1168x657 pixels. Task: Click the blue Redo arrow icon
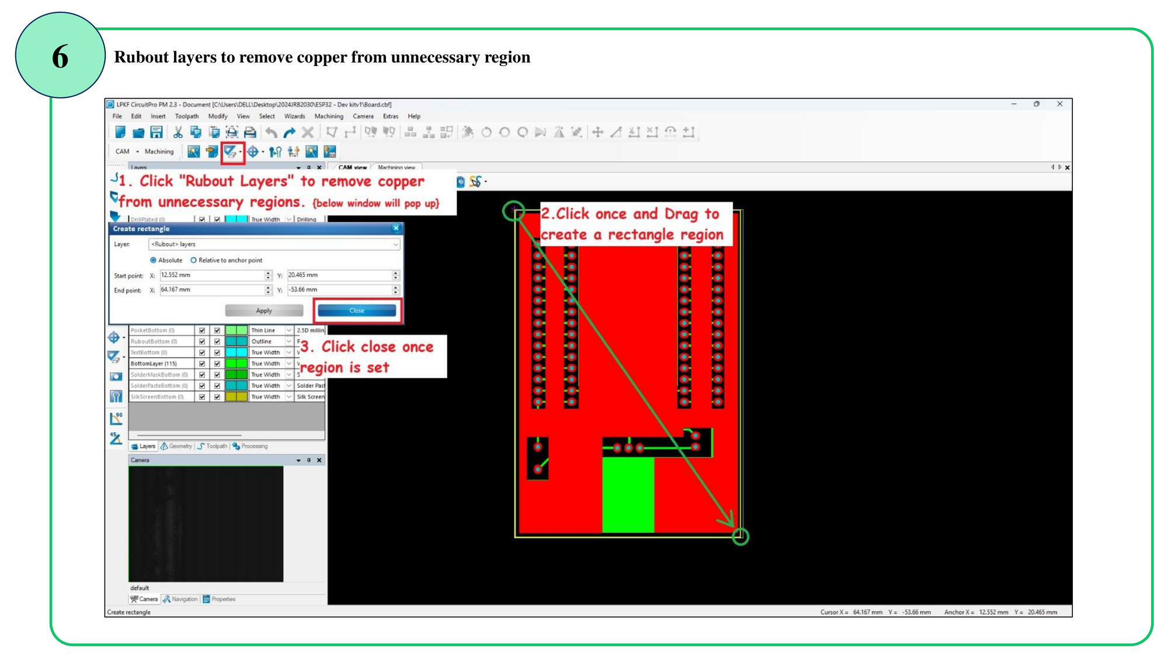coord(289,133)
